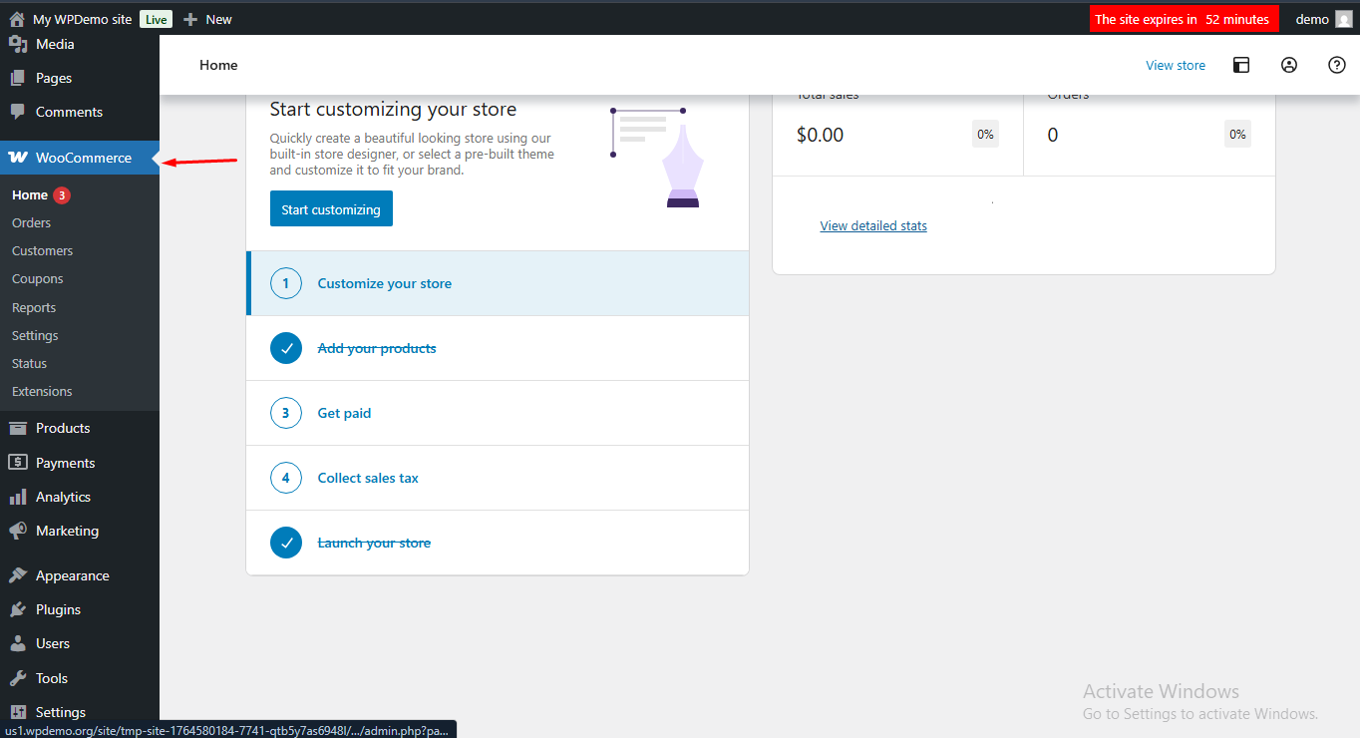1360x738 pixels.
Task: Expand the Collect sales tax step
Action: 368,478
